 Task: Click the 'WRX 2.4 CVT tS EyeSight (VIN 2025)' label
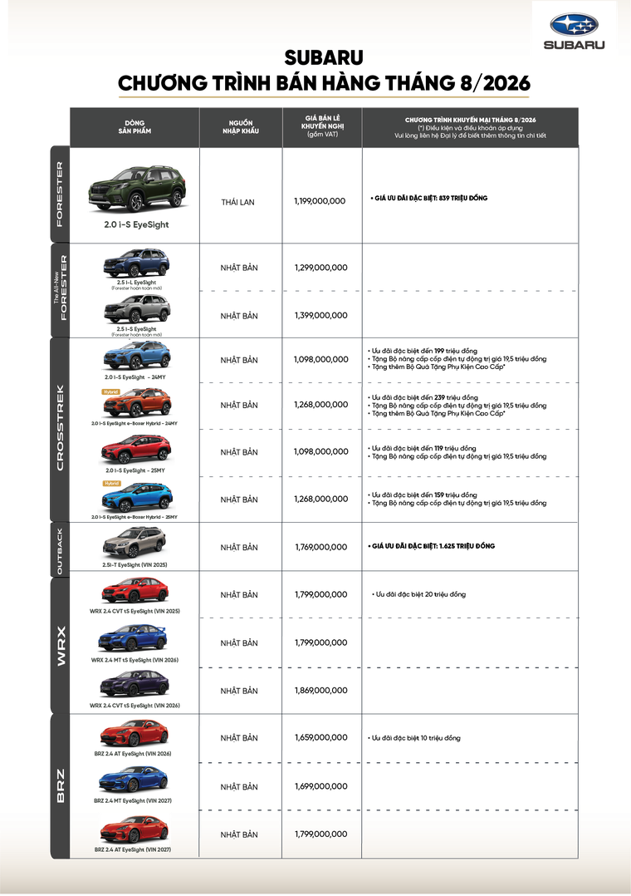135,611
